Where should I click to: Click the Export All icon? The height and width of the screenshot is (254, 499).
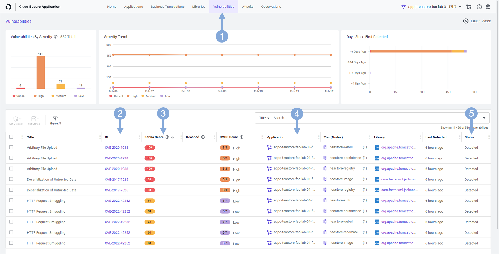point(55,119)
